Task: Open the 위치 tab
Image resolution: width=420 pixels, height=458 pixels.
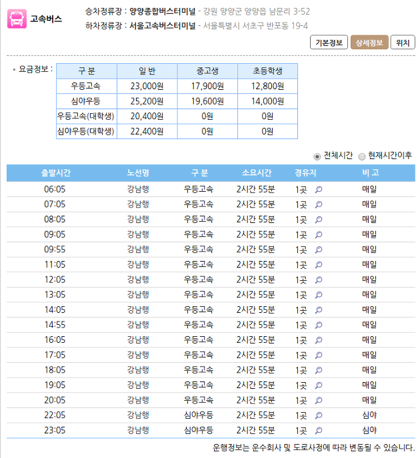Action: tap(403, 43)
